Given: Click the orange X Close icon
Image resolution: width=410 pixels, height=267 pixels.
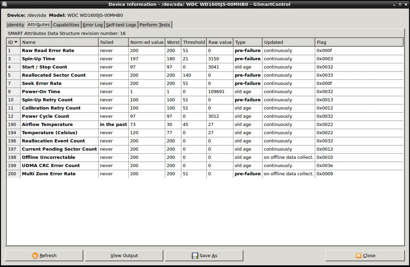Looking at the screenshot, I should (359, 256).
